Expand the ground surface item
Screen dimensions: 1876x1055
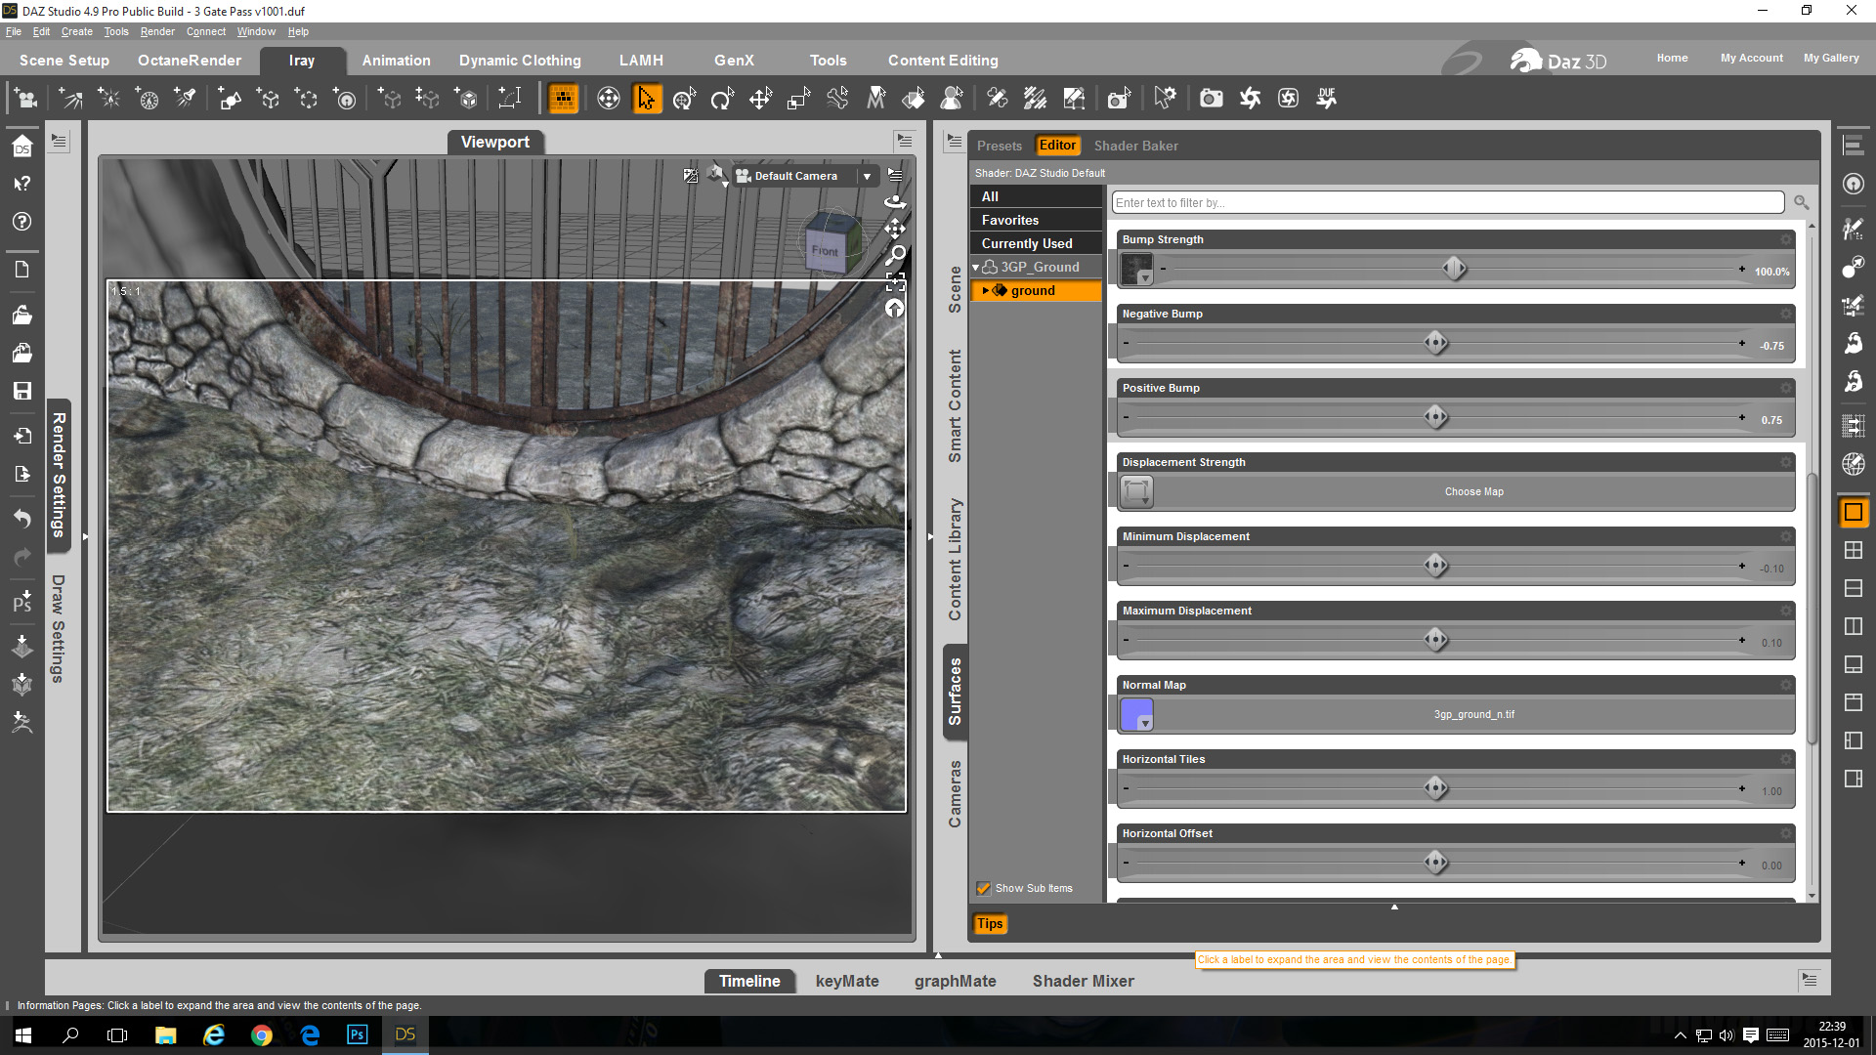pyautogui.click(x=985, y=291)
